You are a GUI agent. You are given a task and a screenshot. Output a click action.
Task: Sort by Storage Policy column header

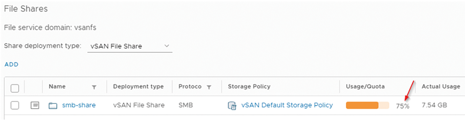point(249,87)
